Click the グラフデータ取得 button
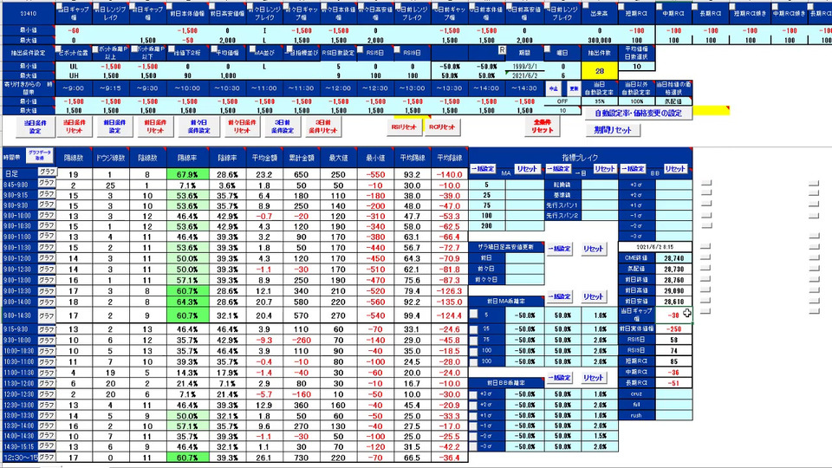The width and height of the screenshot is (832, 468). click(x=40, y=155)
